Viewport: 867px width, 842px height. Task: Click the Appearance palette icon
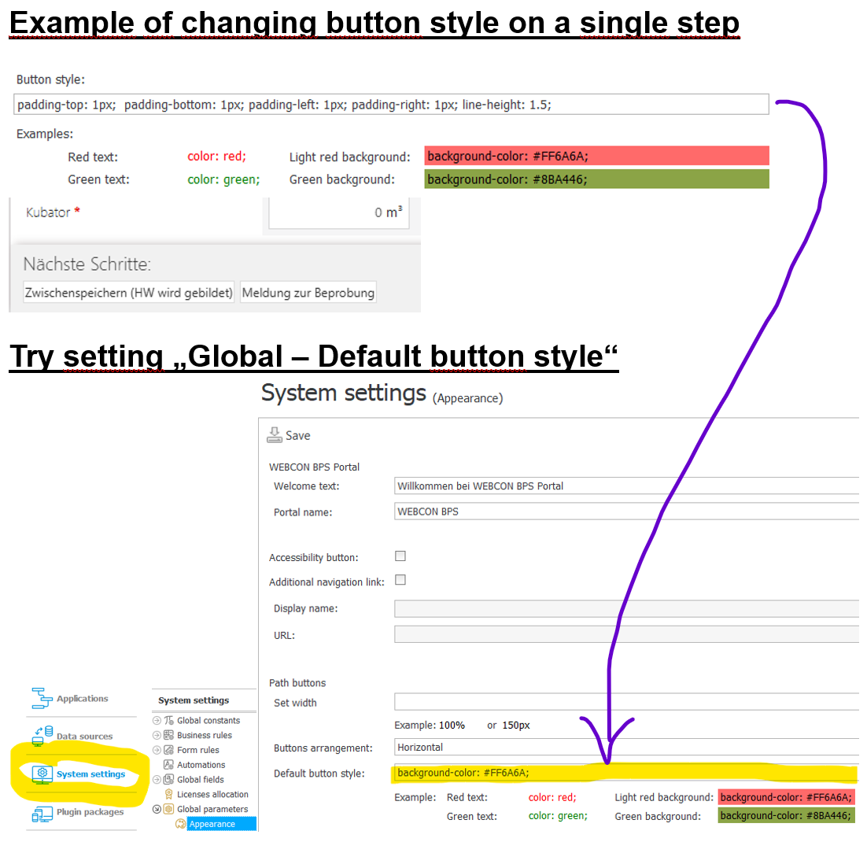180,824
